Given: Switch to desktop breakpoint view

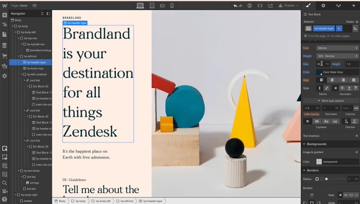Looking at the screenshot, I should (x=140, y=5).
